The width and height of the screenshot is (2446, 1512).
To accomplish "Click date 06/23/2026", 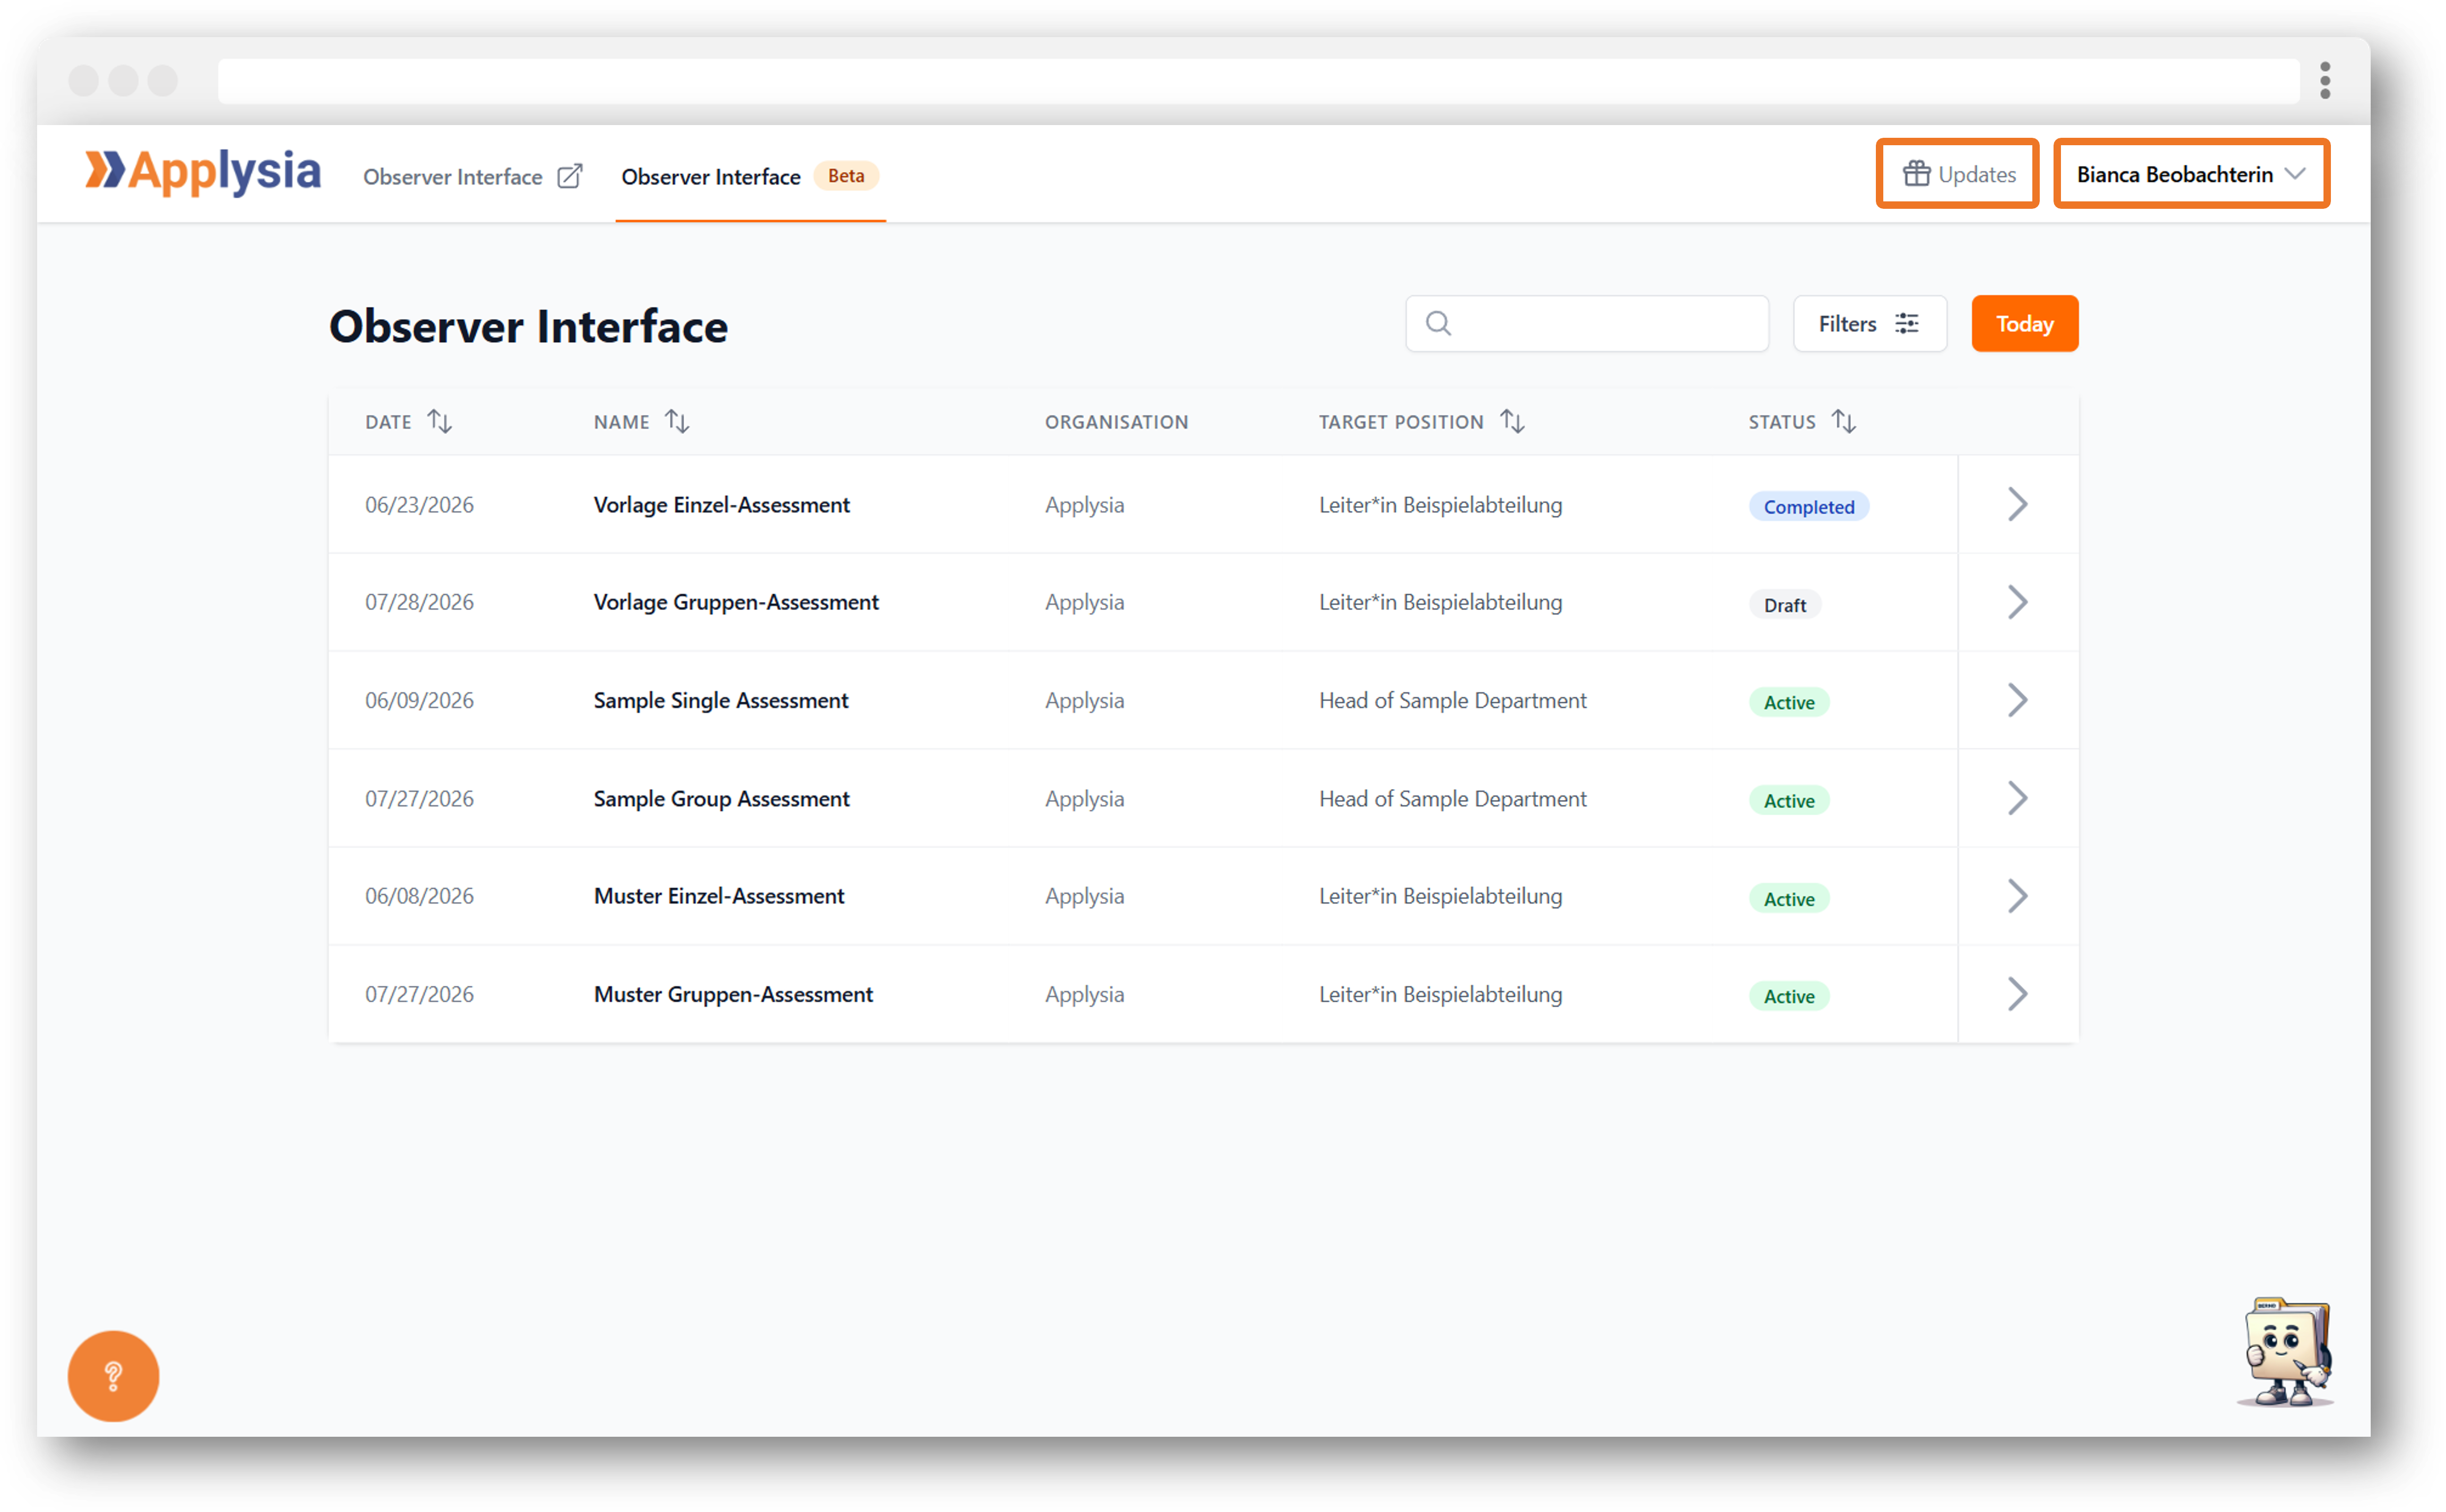I will point(419,505).
